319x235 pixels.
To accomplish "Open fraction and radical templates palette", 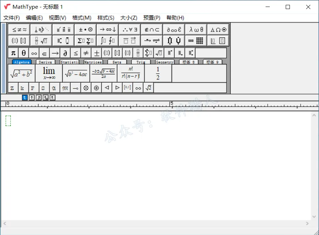I will pyautogui.click(x=41, y=41).
